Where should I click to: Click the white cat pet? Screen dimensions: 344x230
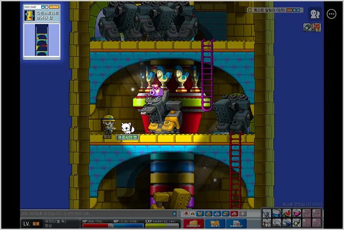(x=127, y=128)
